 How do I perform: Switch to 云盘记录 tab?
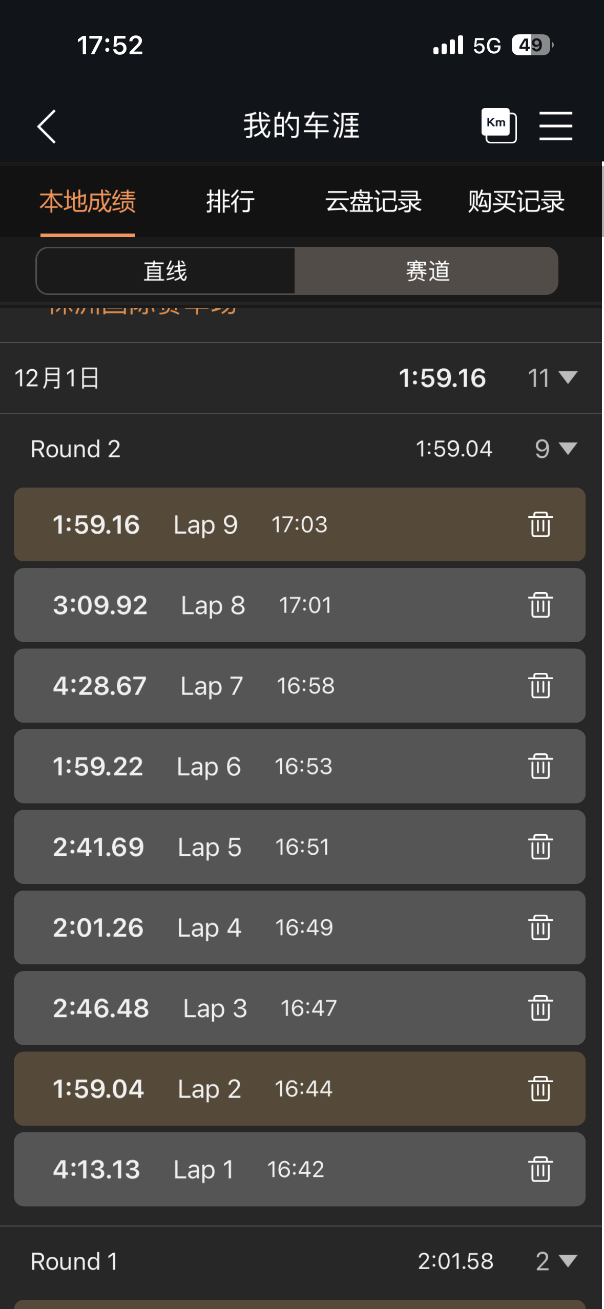[x=373, y=201]
